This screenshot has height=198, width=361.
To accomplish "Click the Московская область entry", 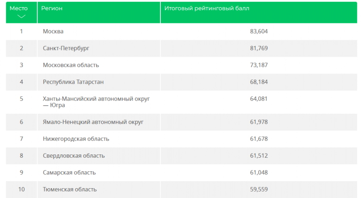I will [71, 65].
